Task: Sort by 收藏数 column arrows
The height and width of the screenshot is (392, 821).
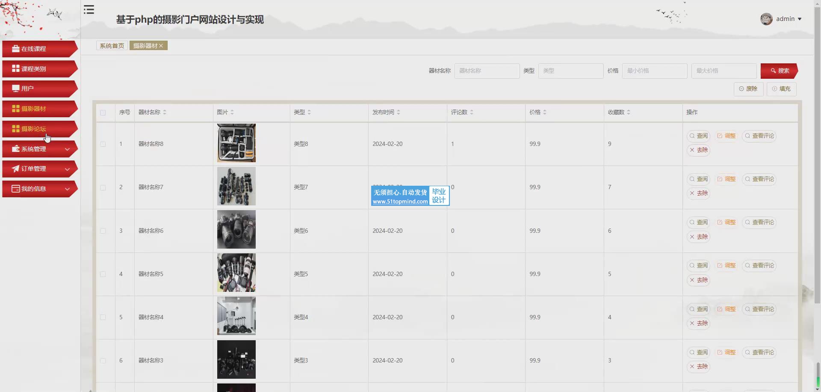Action: [629, 112]
